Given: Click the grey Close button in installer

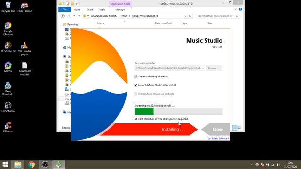Looking at the screenshot, I should 215,130.
